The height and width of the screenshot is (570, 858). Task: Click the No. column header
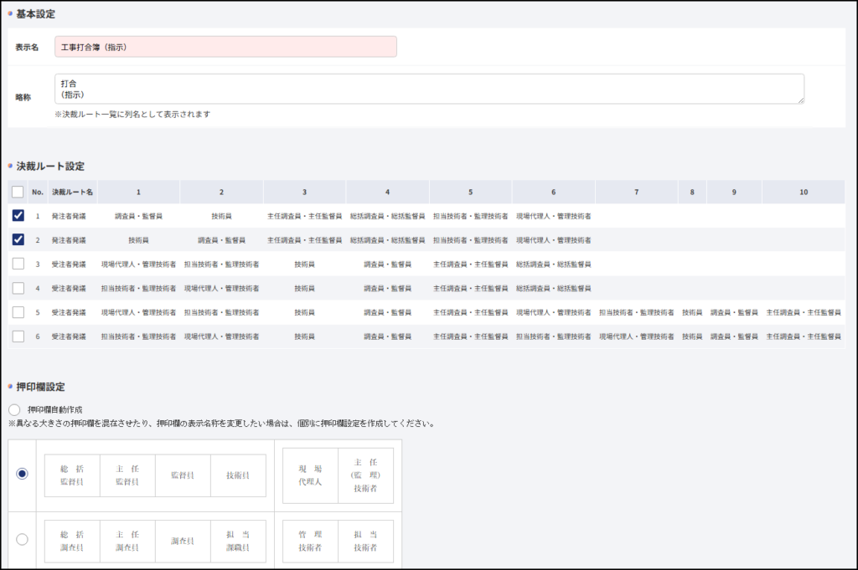point(37,192)
